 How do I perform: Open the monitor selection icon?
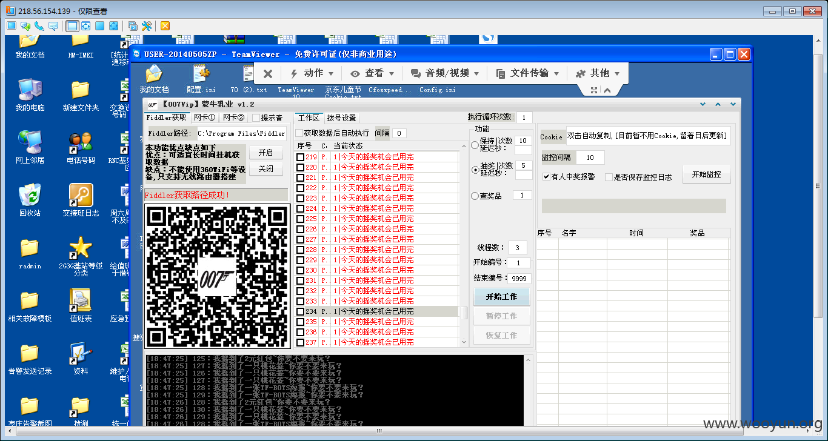point(132,25)
